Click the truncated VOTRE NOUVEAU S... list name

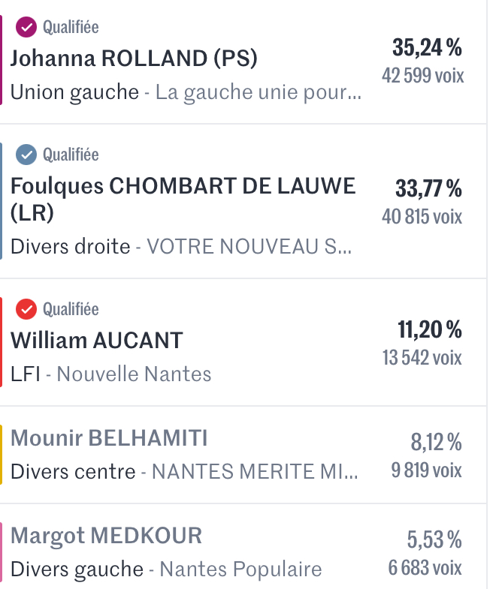[249, 246]
